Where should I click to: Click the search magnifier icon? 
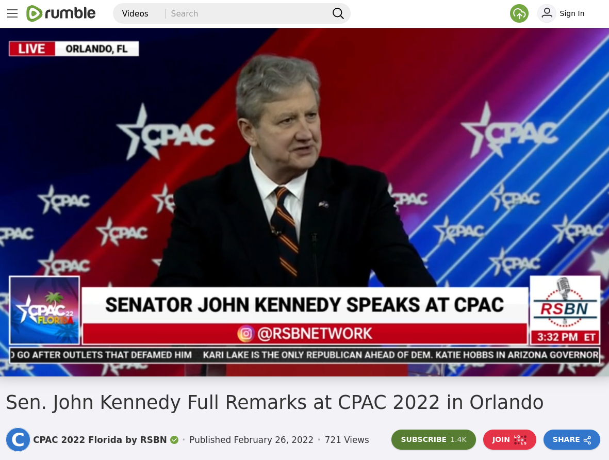click(338, 13)
